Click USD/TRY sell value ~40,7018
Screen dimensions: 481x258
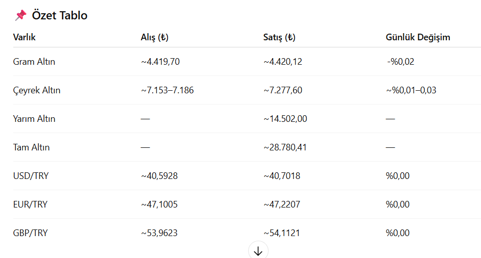[282, 176]
